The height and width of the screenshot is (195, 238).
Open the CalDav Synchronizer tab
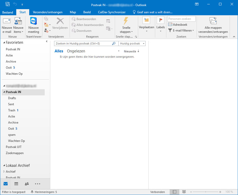click(112, 12)
